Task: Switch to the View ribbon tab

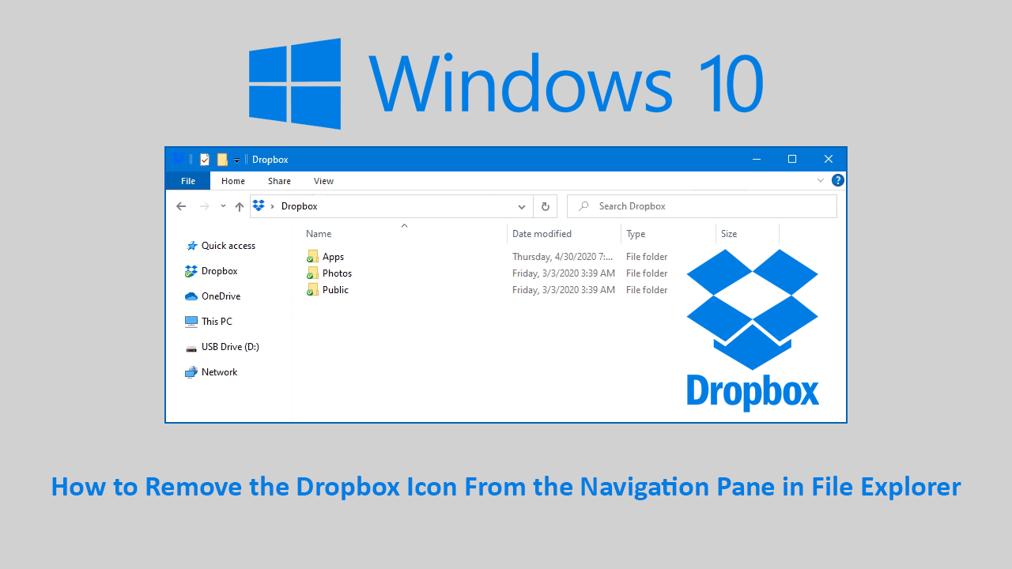Action: [323, 181]
